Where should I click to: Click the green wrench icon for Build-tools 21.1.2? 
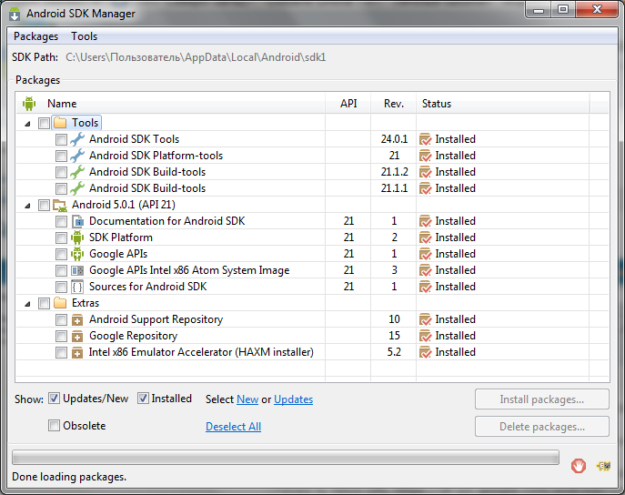tap(77, 172)
